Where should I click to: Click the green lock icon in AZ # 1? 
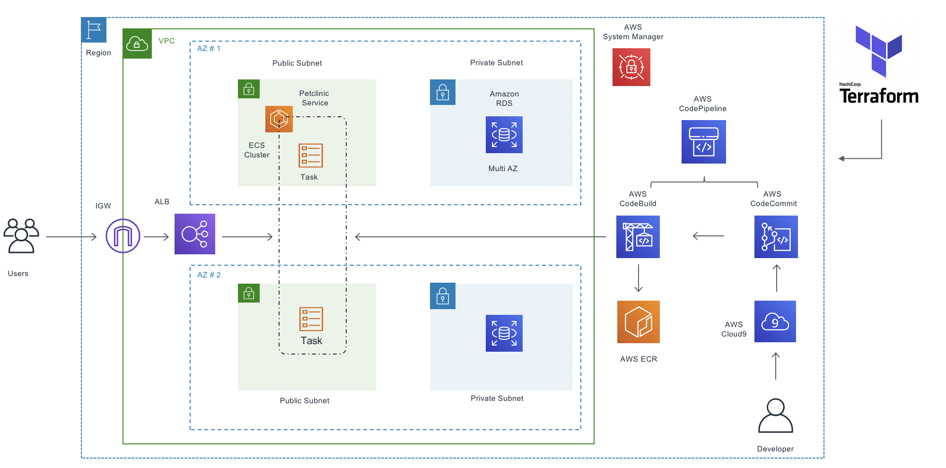(249, 89)
